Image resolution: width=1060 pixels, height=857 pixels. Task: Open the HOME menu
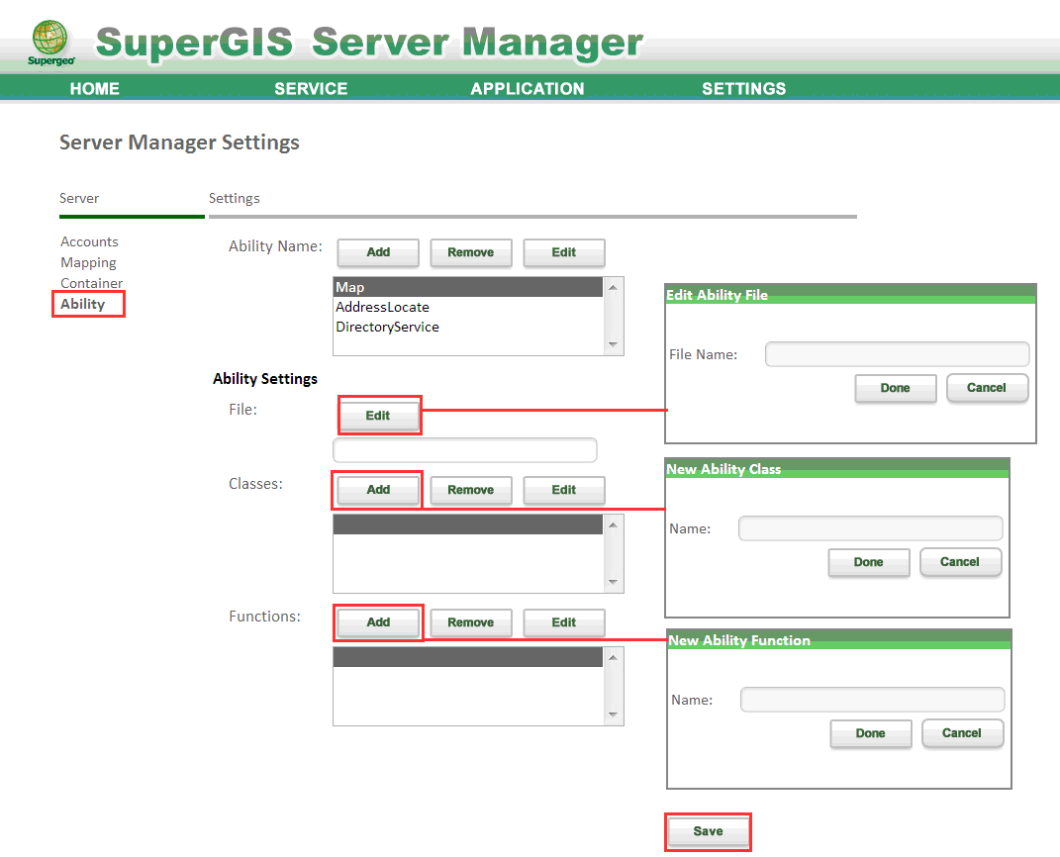pos(95,88)
